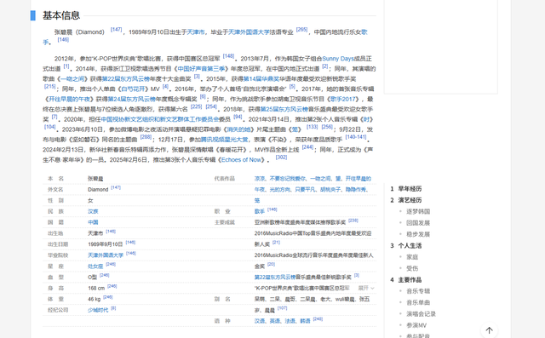This screenshot has width=545, height=338.
Task: Select 参演MV in the sidebar contents
Action: coord(416,325)
